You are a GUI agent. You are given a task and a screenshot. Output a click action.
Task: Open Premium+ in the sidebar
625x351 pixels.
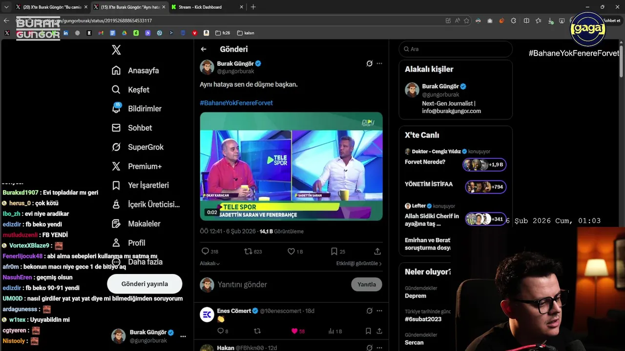137,166
